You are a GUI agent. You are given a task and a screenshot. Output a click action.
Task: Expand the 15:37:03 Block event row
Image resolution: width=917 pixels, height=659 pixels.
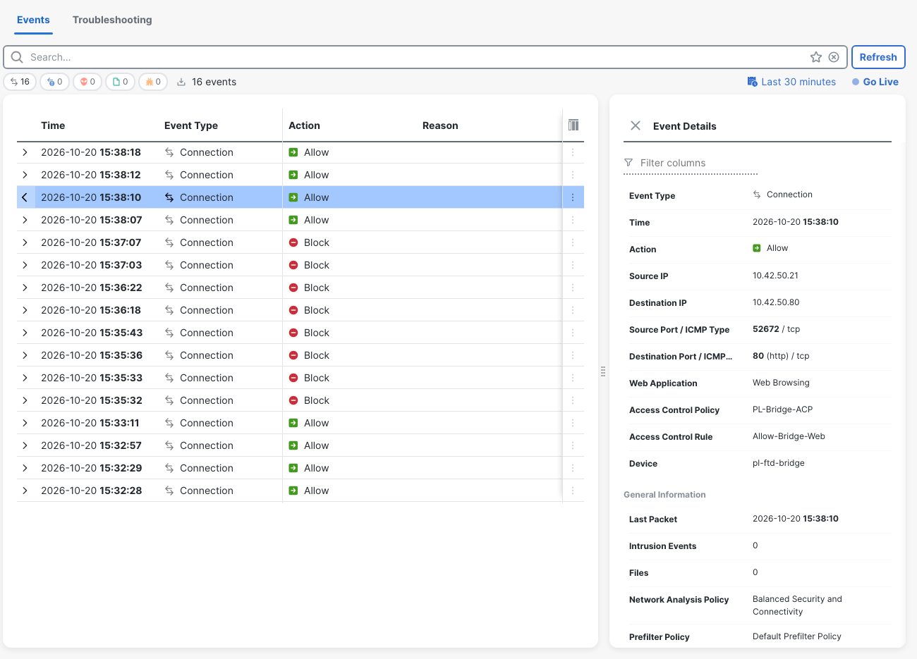point(25,265)
